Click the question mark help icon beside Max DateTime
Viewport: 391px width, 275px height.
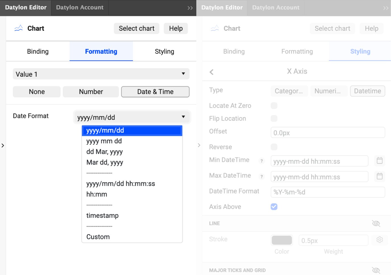pos(262,176)
